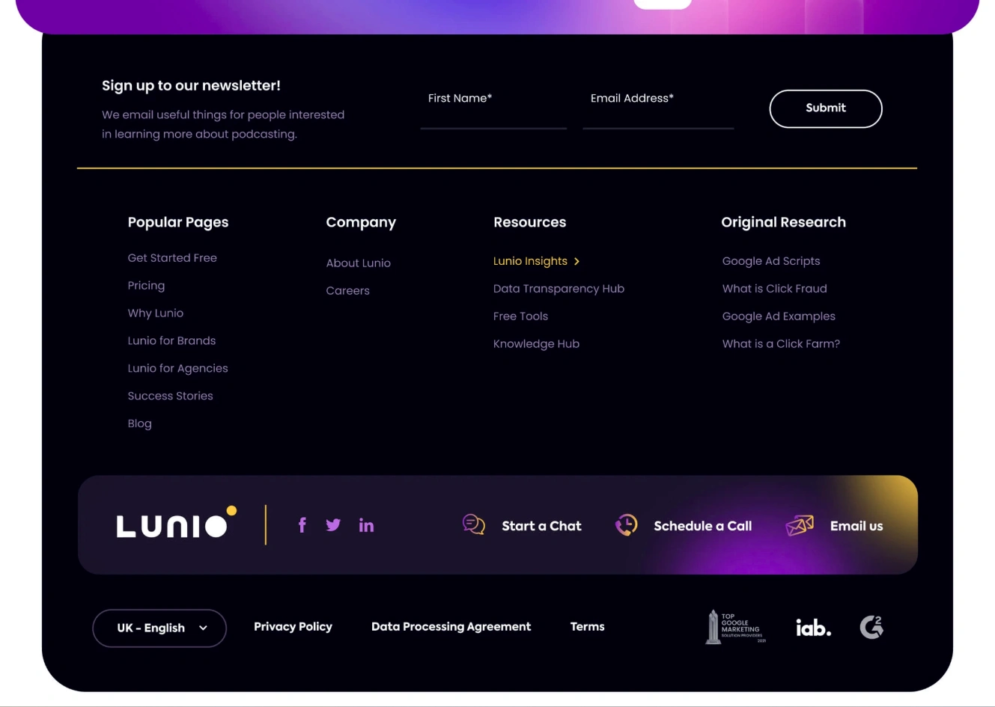Screen dimensions: 995x707
Task: Read Google Ad Scripts research
Action: tap(771, 261)
